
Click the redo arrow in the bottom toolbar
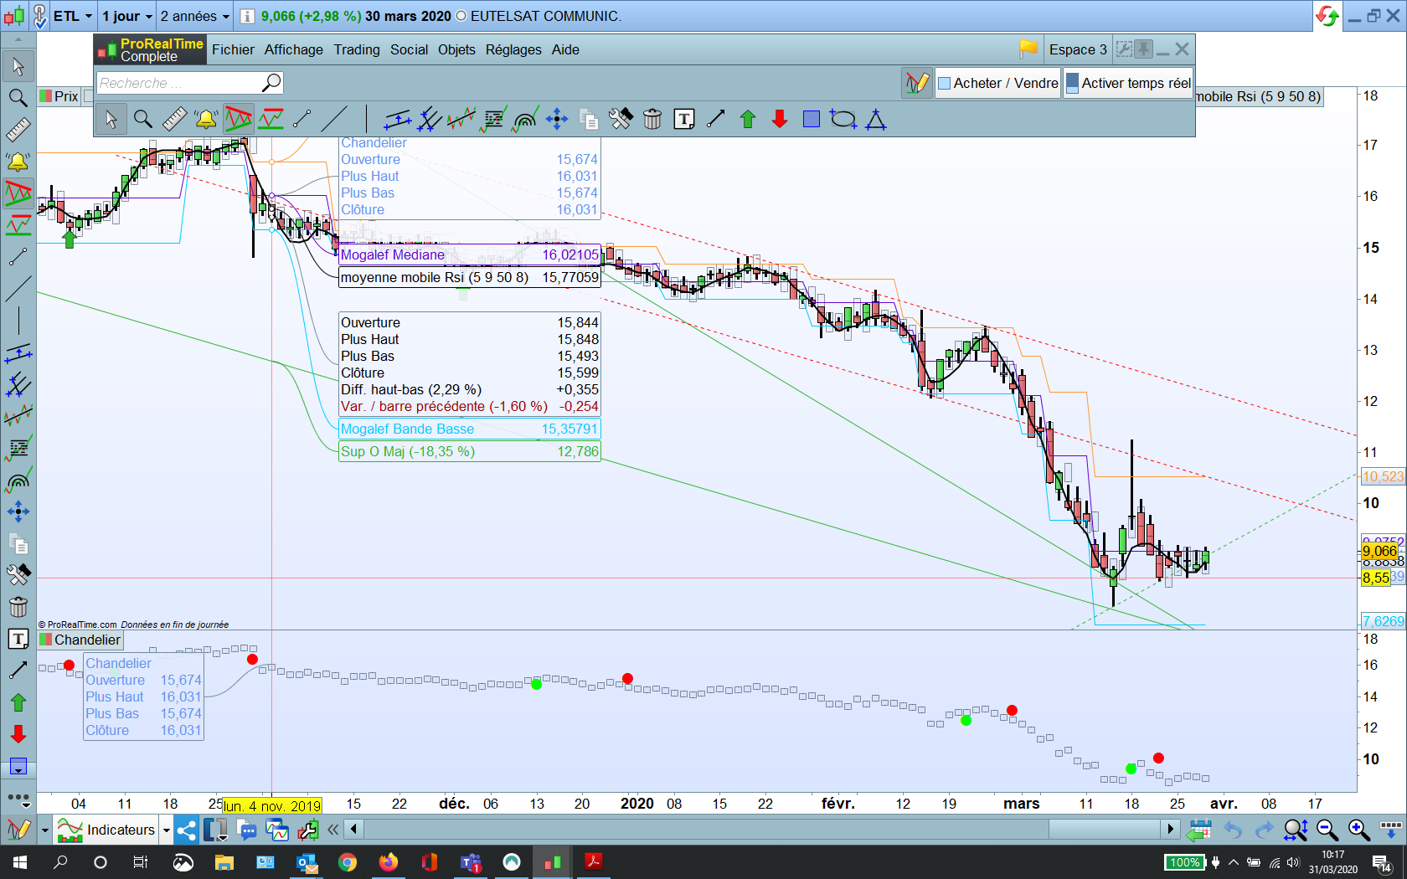pos(1265,830)
